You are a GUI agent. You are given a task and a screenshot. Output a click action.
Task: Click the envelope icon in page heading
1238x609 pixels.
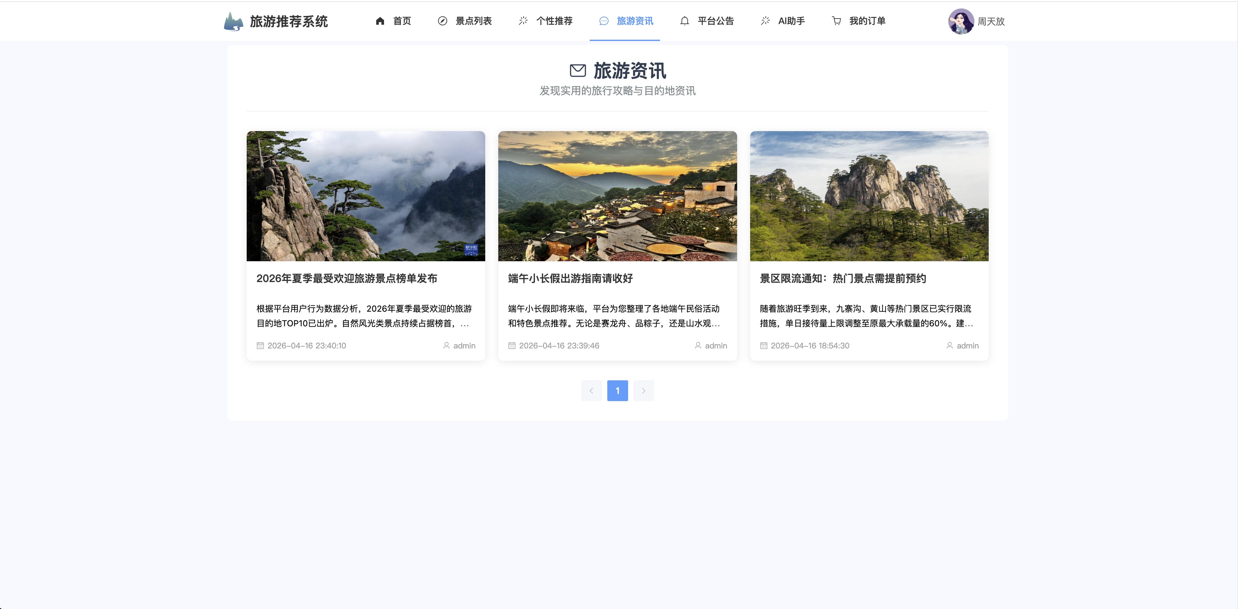point(578,71)
